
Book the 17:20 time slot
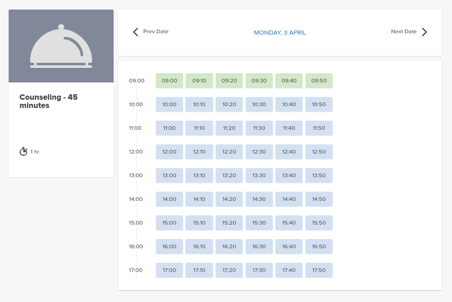click(229, 270)
